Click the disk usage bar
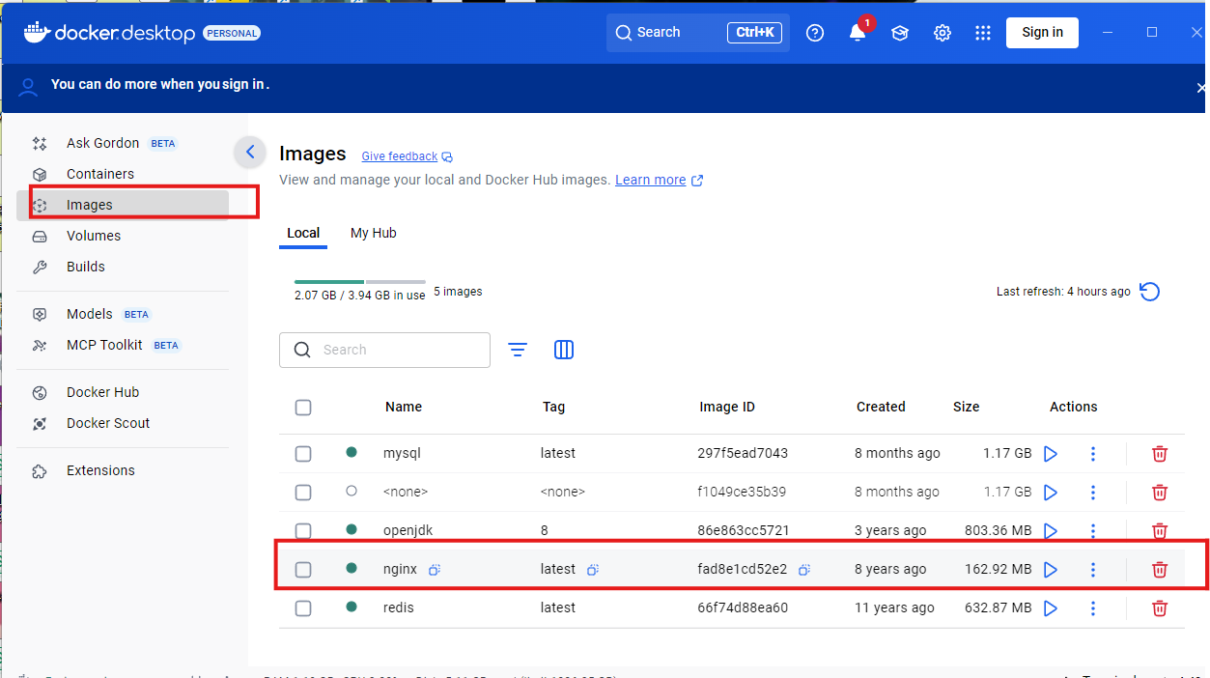1210x678 pixels. pyautogui.click(x=360, y=282)
